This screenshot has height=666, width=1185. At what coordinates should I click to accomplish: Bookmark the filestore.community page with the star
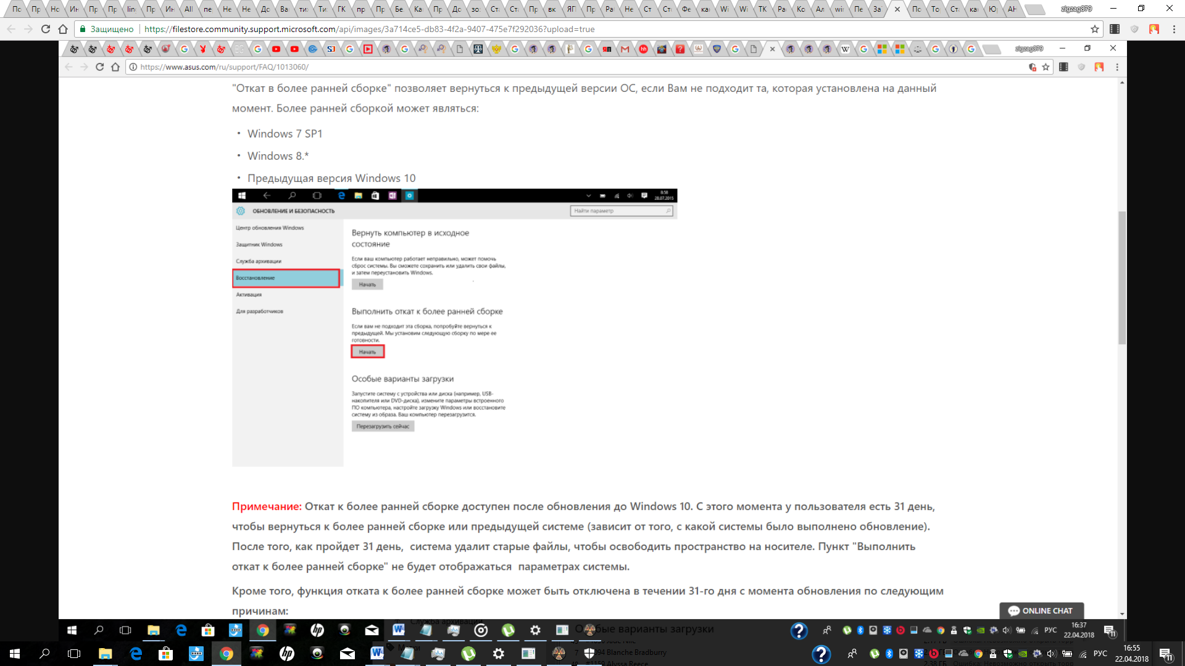point(1095,29)
